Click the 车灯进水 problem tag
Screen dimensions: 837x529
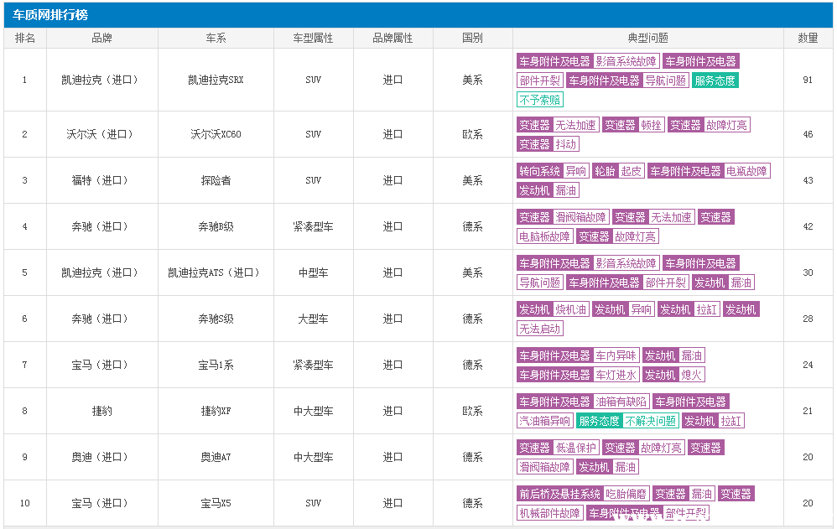tap(616, 375)
